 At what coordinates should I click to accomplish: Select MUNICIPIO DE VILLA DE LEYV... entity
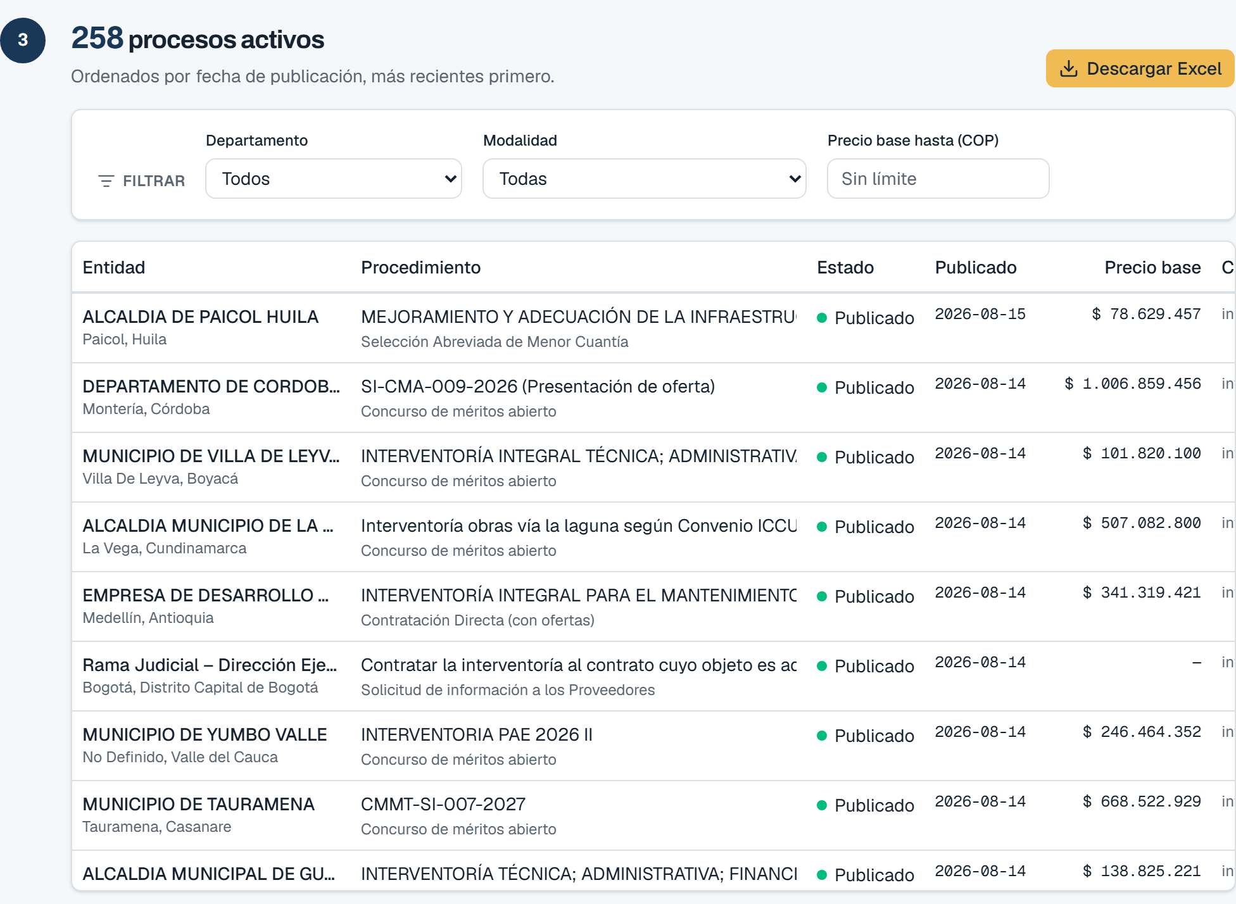click(x=211, y=456)
